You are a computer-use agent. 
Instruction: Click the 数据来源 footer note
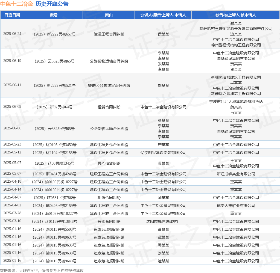click(x=42, y=271)
